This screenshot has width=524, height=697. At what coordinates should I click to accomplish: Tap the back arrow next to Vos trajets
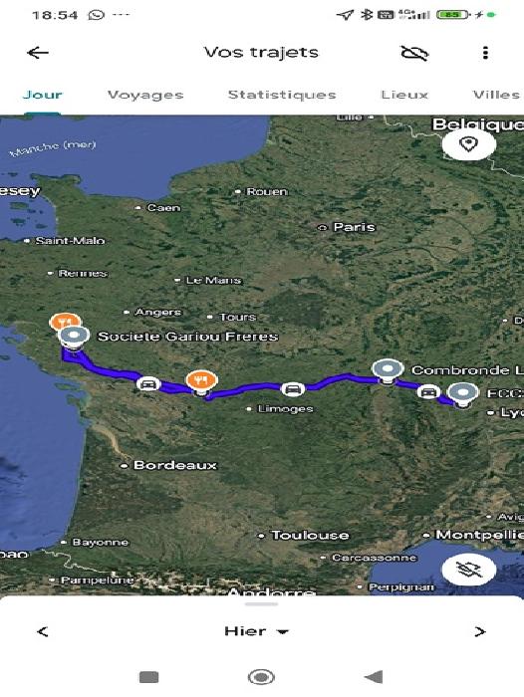pyautogui.click(x=38, y=53)
